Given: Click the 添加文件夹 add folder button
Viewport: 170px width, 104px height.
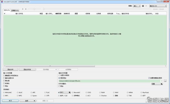Looking at the screenshot, I should [27, 70].
